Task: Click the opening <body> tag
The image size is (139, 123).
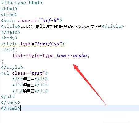Action: pos(9,38)
